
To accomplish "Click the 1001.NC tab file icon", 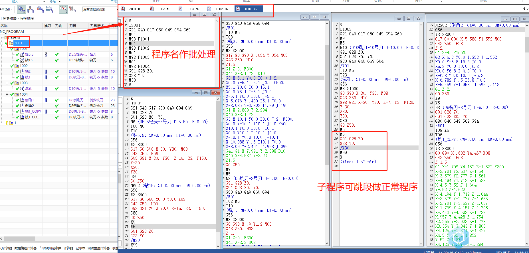I will (x=238, y=9).
